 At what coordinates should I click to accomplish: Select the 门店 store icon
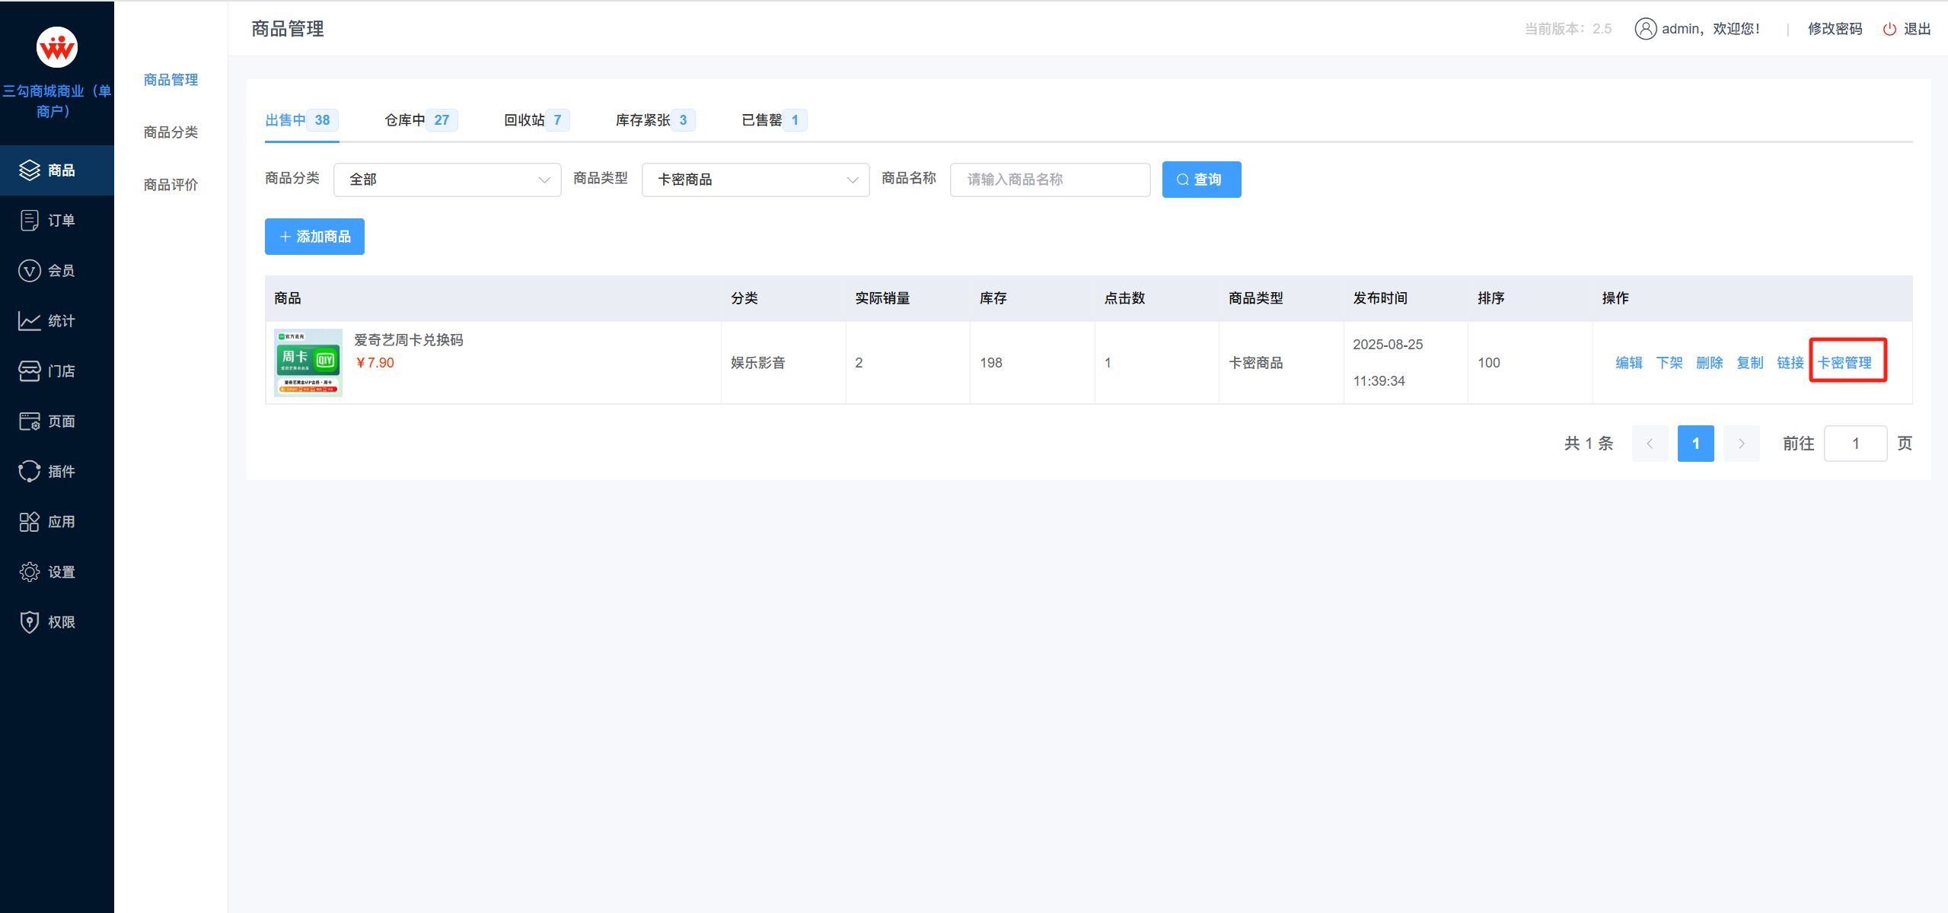pos(29,371)
